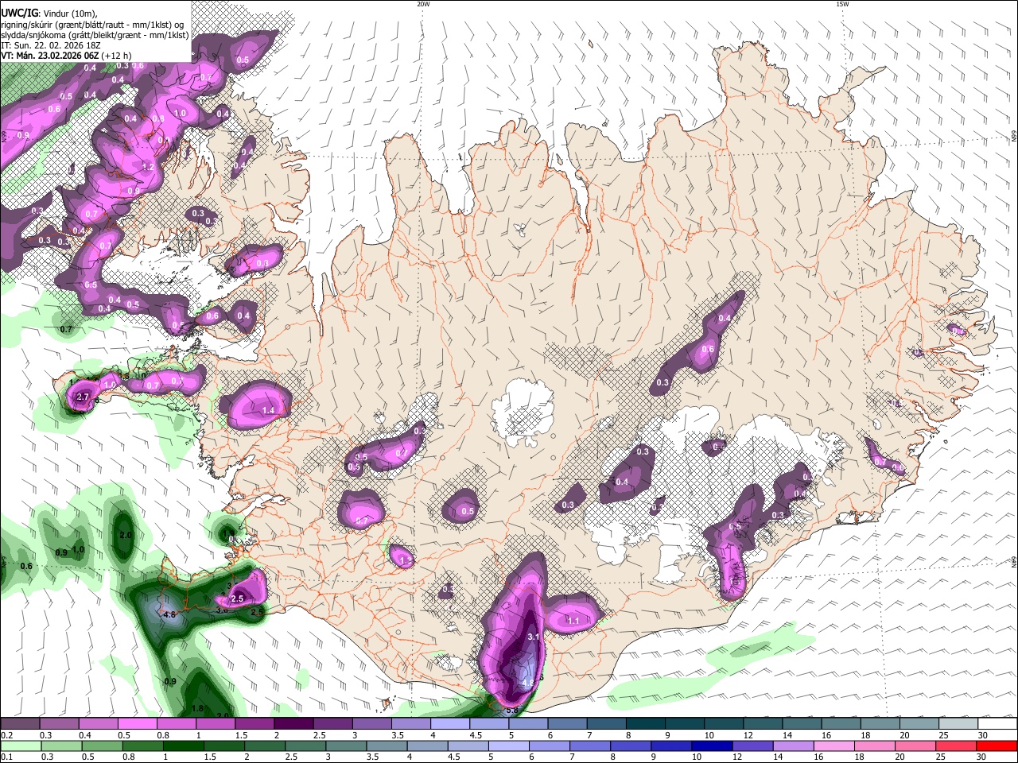This screenshot has height=763, width=1018.
Task: Click the bottom-row legend label 25
Action: pyautogui.click(x=940, y=757)
